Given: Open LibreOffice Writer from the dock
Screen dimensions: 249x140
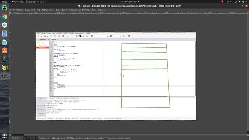Looking at the screenshot, I should (x=4, y=42).
